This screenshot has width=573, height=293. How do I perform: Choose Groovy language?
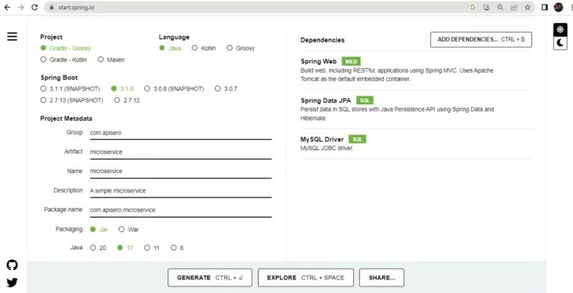pos(241,48)
